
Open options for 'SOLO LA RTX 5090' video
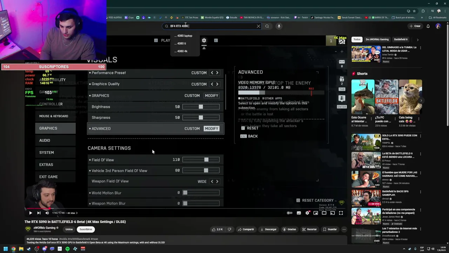click(x=421, y=136)
